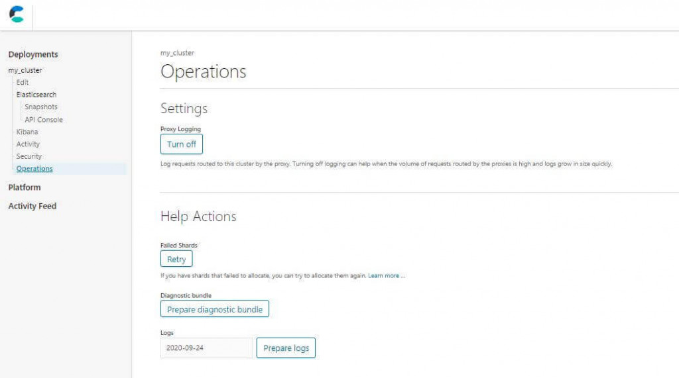Click Prepare diagnostic bundle button

click(215, 309)
